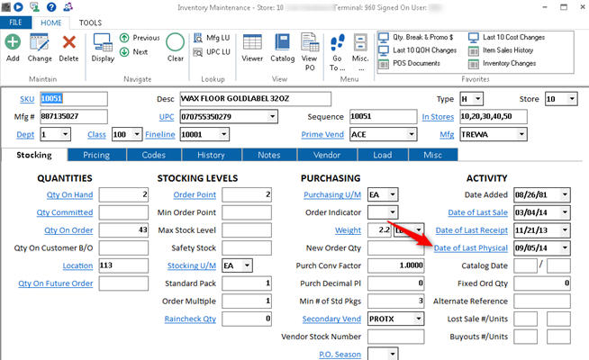Image resolution: width=589 pixels, height=360 pixels.
Task: Open the Catalog view
Action: click(x=282, y=45)
